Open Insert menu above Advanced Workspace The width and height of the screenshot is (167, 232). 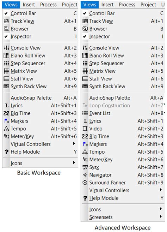[x=107, y=5]
